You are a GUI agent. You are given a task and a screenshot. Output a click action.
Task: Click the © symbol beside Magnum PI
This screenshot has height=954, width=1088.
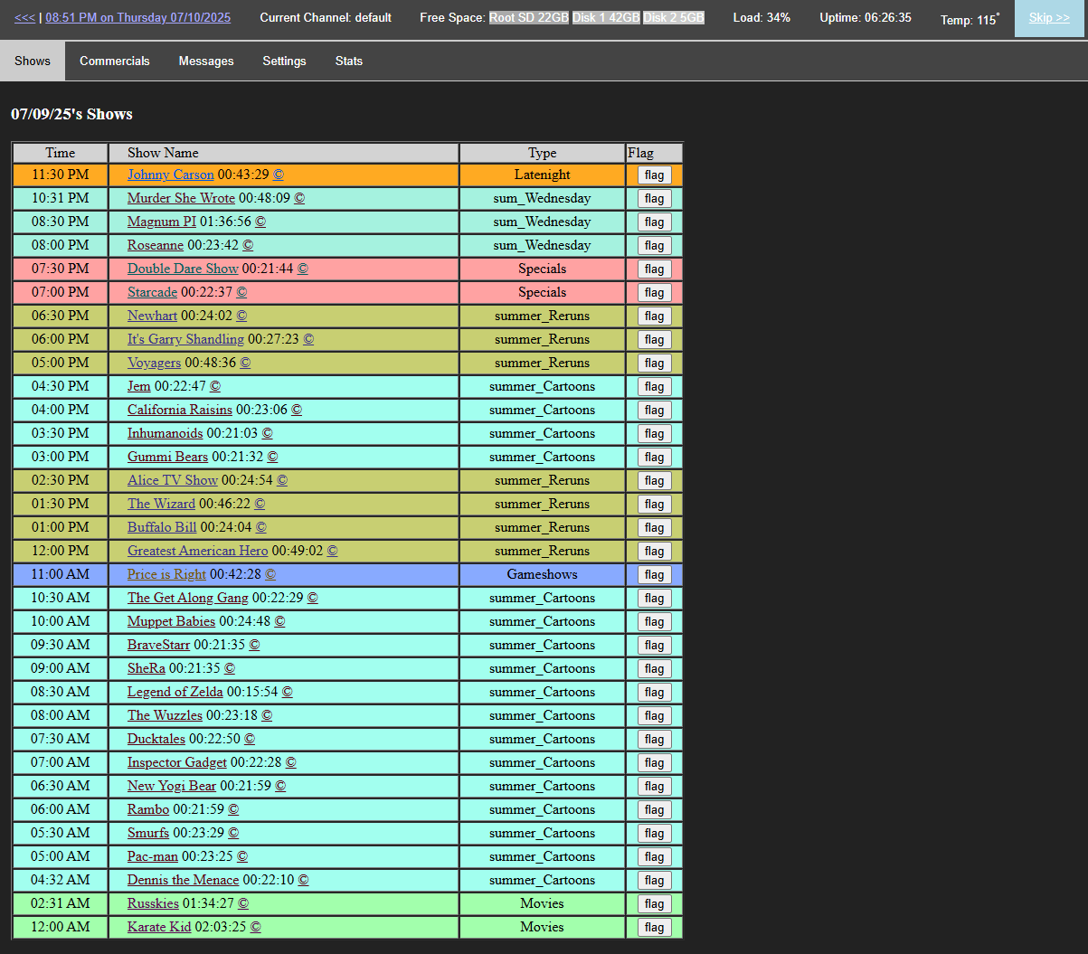(x=260, y=222)
